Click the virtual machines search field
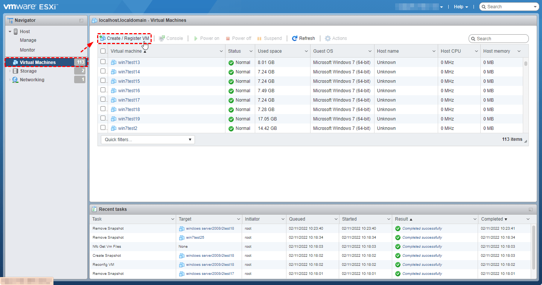This screenshot has height=285, width=542. point(501,39)
